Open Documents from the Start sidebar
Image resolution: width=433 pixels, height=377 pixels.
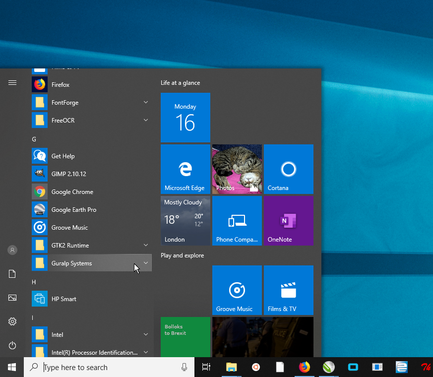[12, 274]
